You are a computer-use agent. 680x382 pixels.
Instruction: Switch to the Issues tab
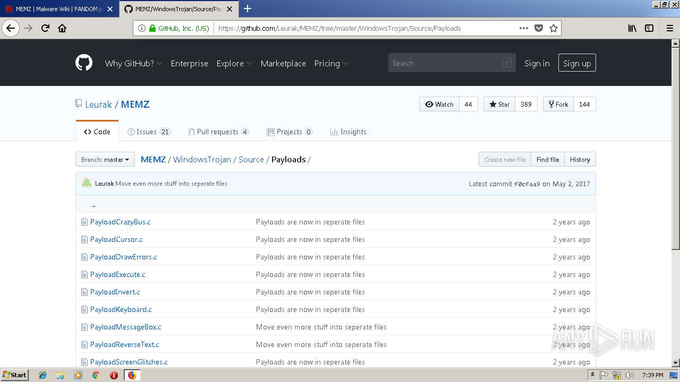tap(149, 132)
